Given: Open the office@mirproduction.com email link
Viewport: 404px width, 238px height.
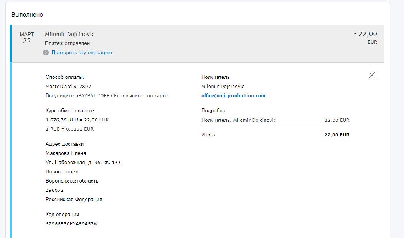Looking at the screenshot, I should click(233, 96).
